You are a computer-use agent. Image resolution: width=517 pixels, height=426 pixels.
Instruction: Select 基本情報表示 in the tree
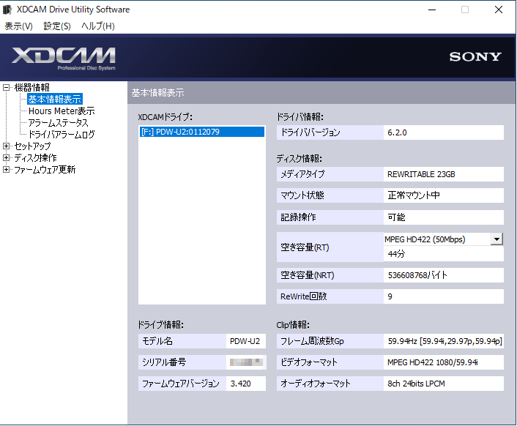[x=55, y=100]
